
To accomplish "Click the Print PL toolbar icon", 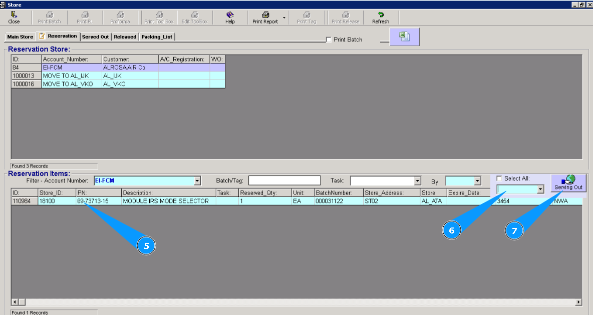I will [x=85, y=17].
